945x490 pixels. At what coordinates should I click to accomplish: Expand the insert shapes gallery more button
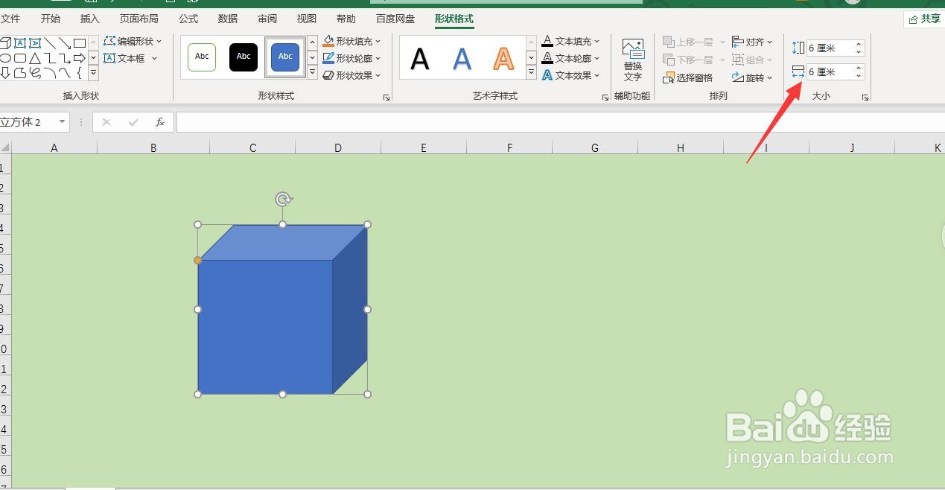point(93,73)
